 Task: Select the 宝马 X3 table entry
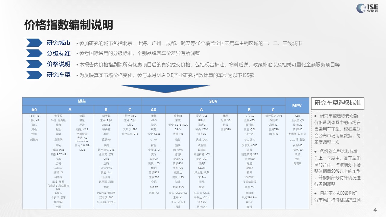click(x=249, y=116)
